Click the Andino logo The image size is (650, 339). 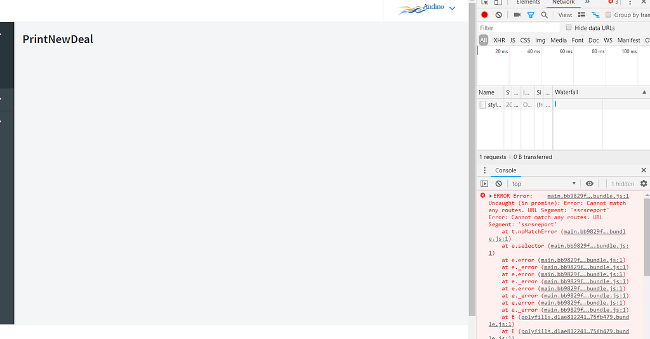click(421, 8)
